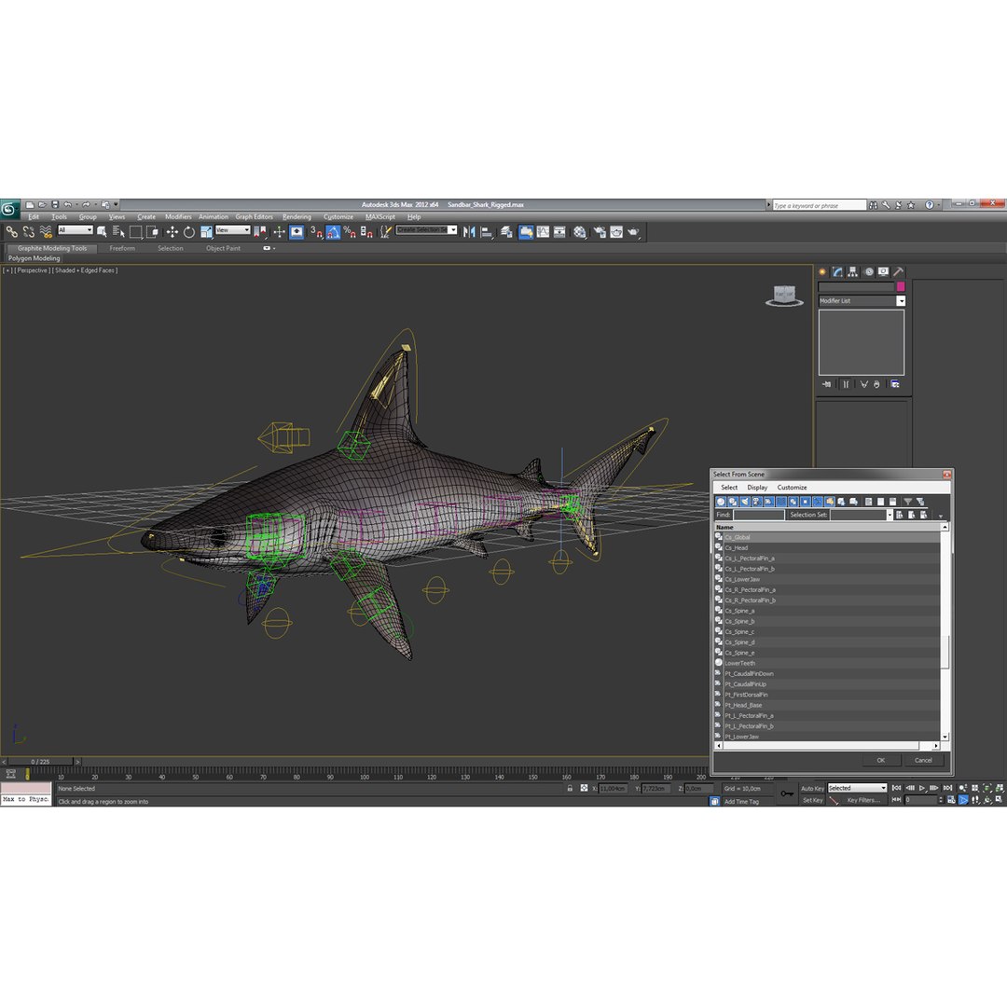Toggle Display Cameras filter in Select From Scene

coord(756,502)
